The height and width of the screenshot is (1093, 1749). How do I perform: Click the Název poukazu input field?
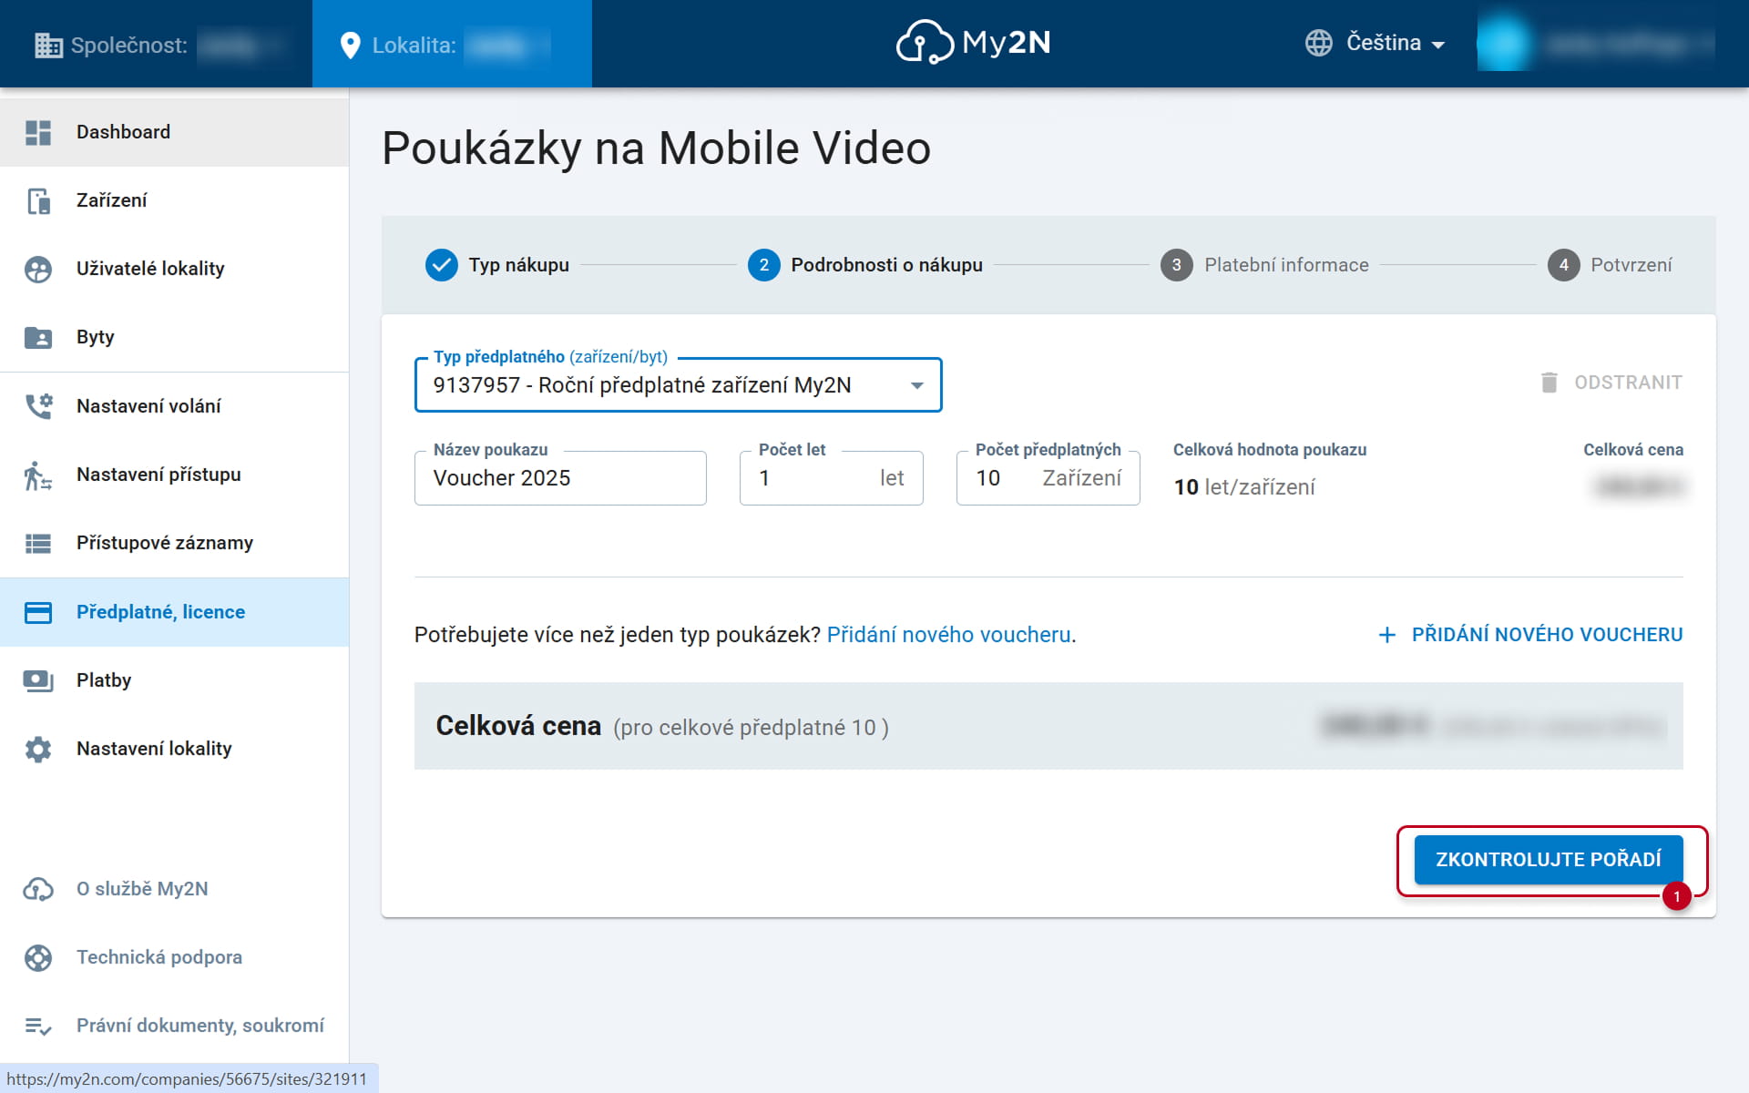[560, 478]
